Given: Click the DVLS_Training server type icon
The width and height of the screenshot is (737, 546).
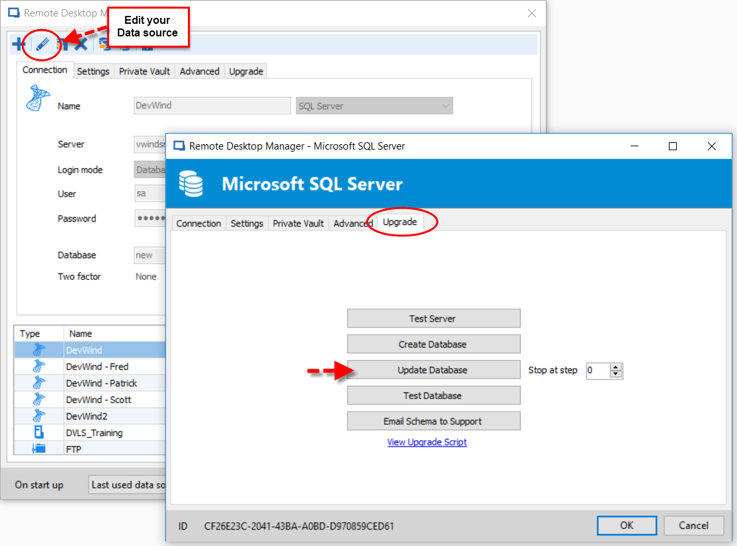Looking at the screenshot, I should (39, 432).
